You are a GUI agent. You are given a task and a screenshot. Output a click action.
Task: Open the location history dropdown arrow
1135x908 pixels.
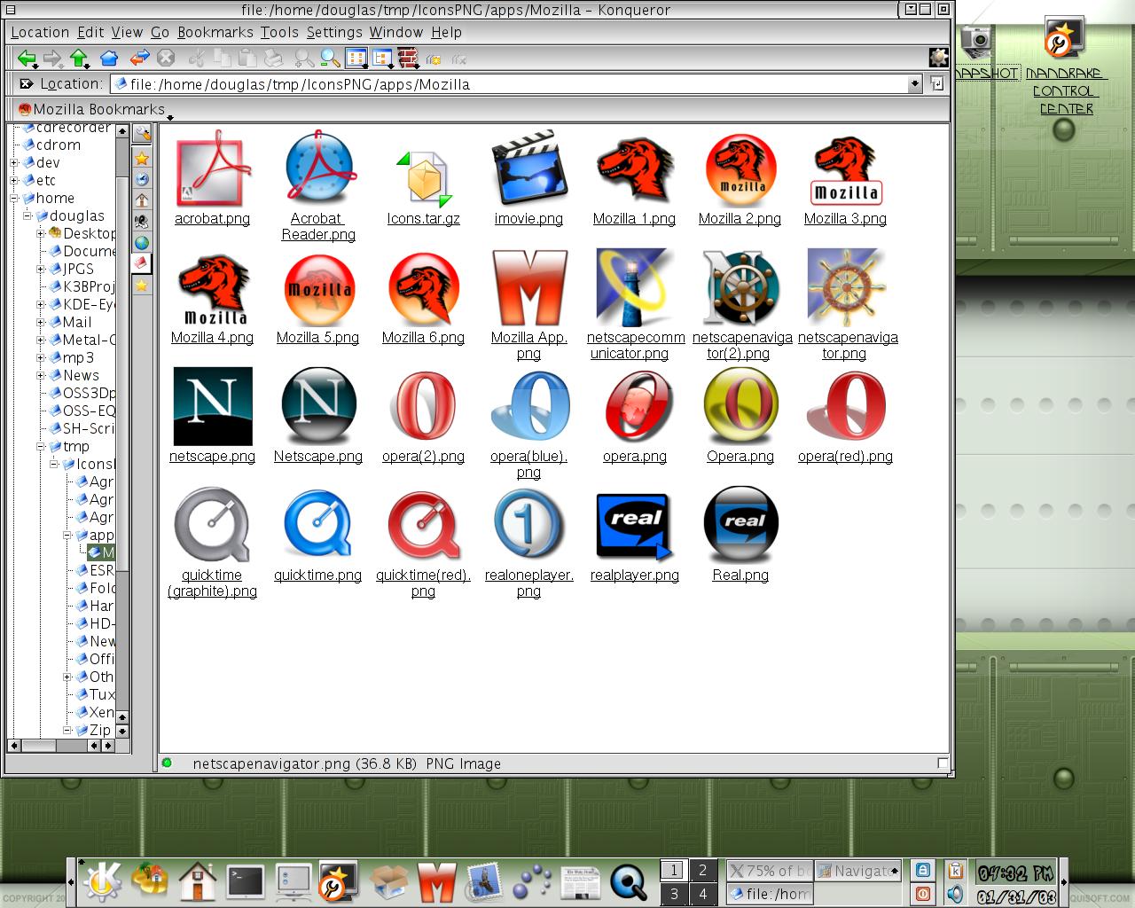coord(915,83)
